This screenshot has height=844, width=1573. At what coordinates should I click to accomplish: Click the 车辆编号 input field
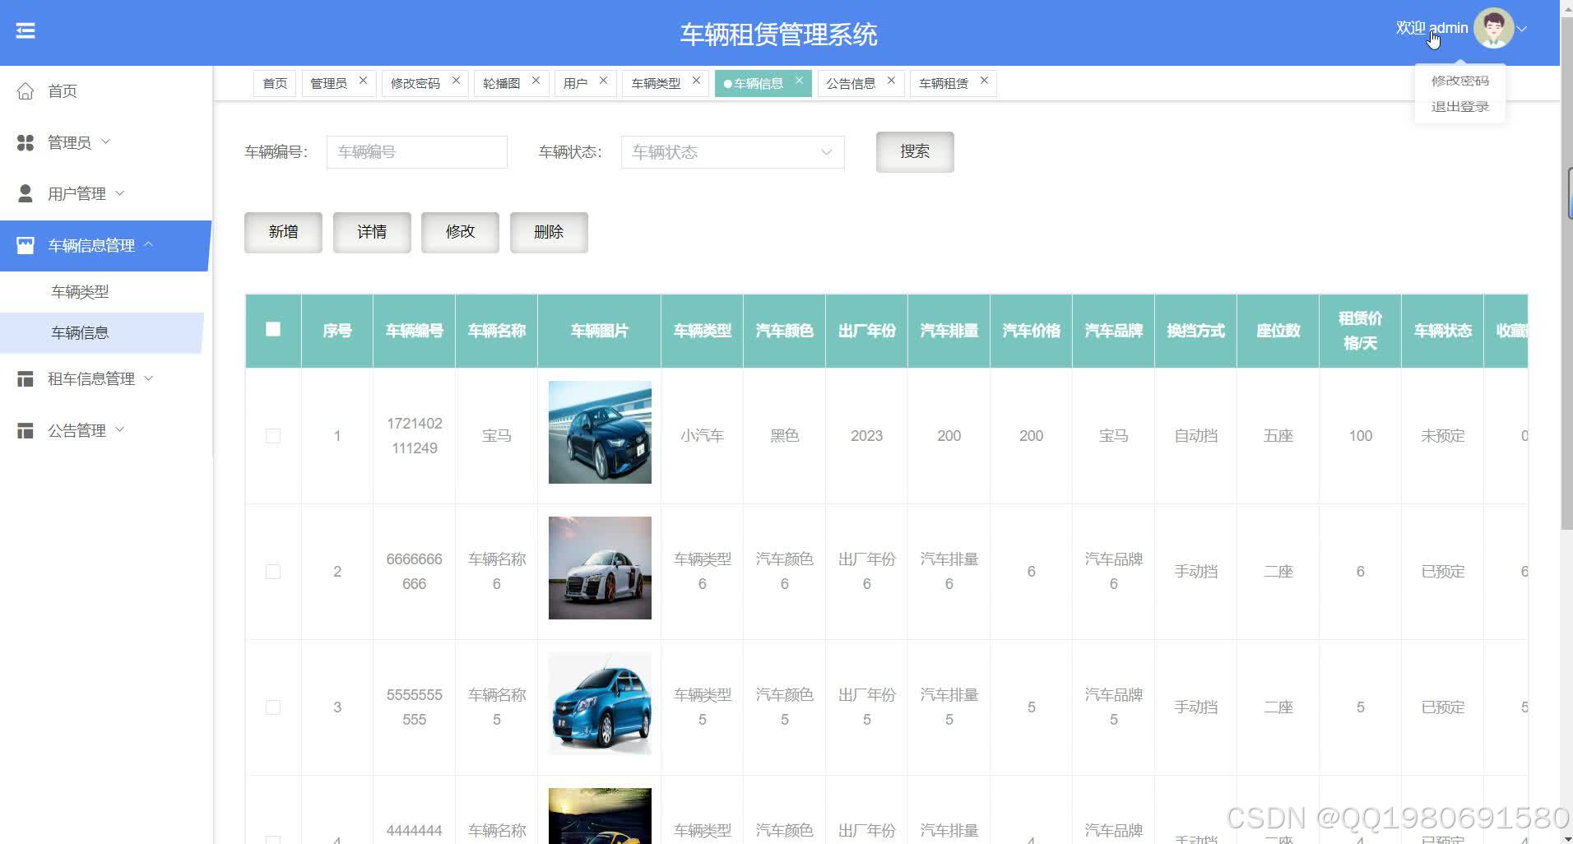click(416, 151)
